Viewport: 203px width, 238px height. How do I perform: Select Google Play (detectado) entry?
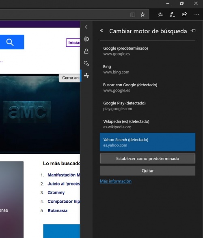[147, 106]
